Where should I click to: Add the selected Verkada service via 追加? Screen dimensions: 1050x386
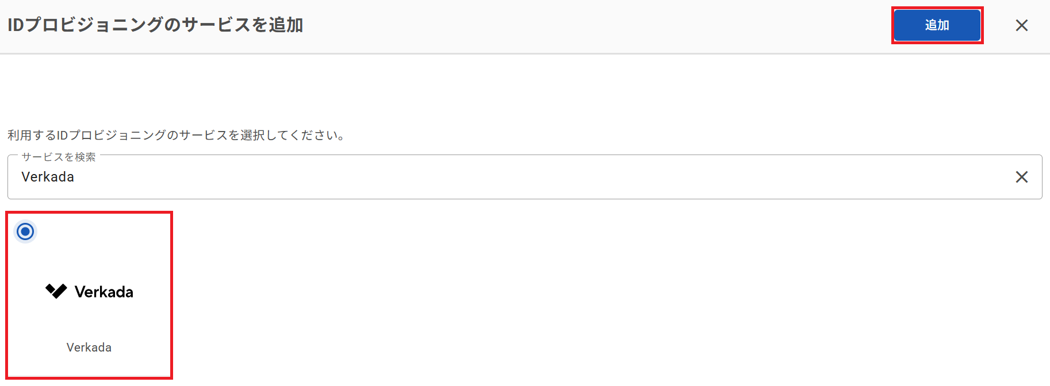(937, 25)
